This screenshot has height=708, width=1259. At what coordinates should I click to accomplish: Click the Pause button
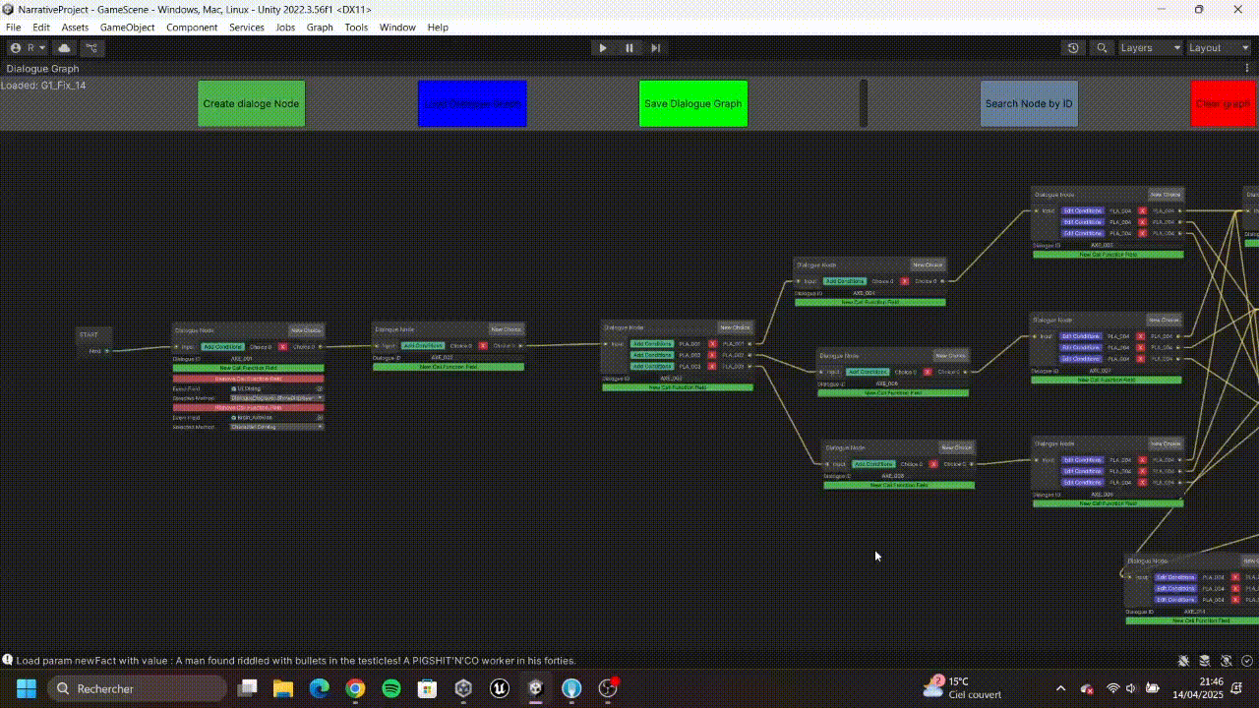click(629, 47)
